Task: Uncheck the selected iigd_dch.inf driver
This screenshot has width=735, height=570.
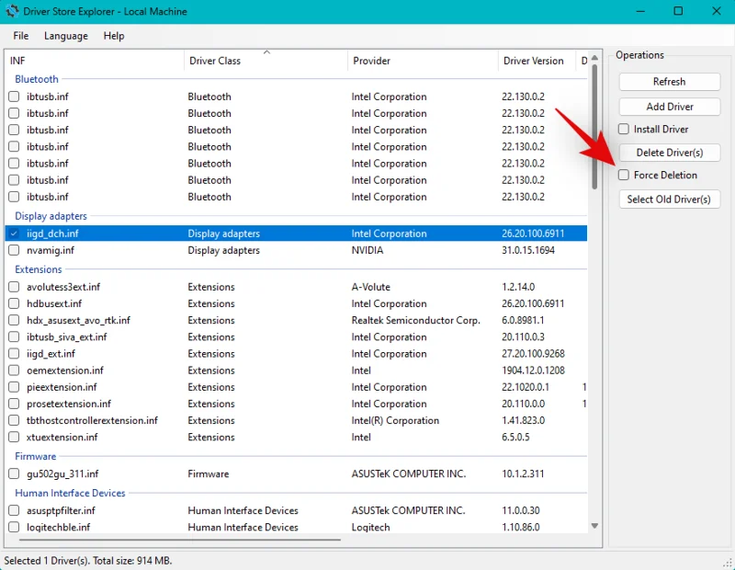Action: pyautogui.click(x=14, y=234)
